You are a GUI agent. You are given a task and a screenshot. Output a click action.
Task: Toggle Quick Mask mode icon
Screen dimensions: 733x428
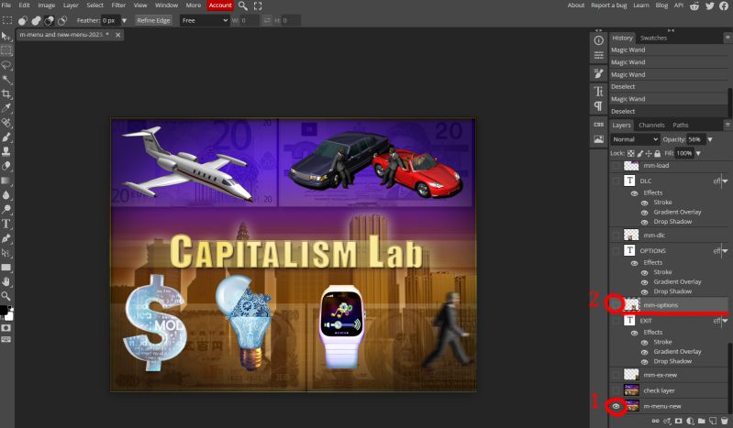6,328
